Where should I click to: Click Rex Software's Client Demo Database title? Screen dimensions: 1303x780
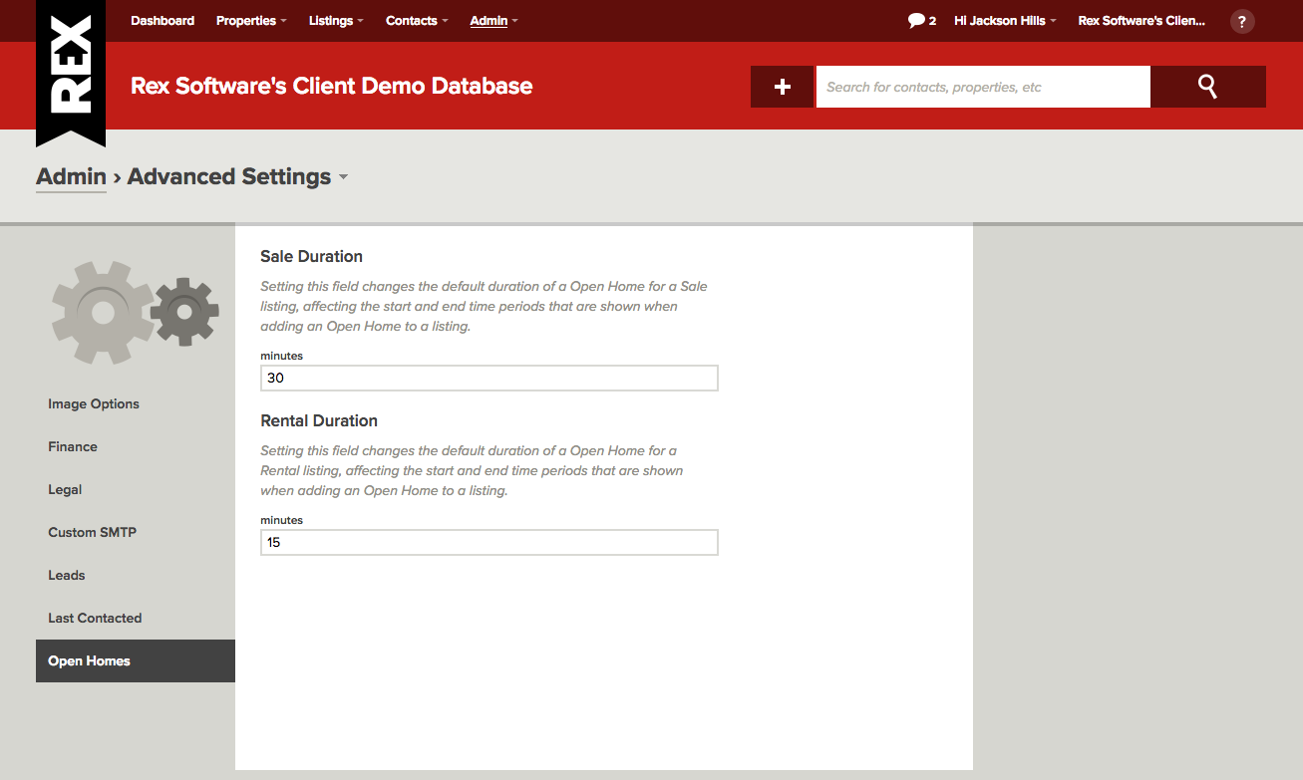click(331, 86)
